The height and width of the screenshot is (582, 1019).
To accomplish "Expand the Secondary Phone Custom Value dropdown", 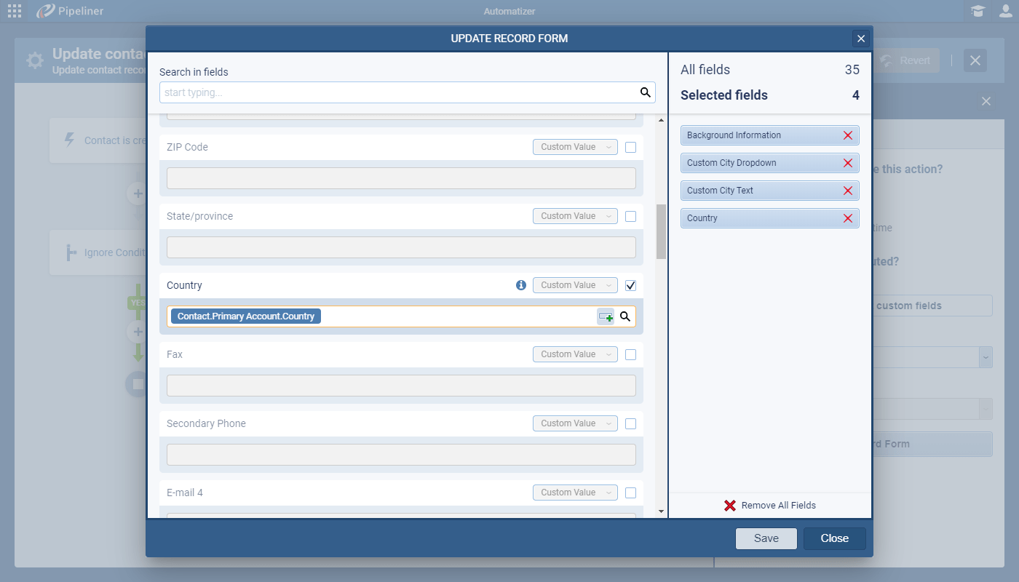I will [x=575, y=423].
